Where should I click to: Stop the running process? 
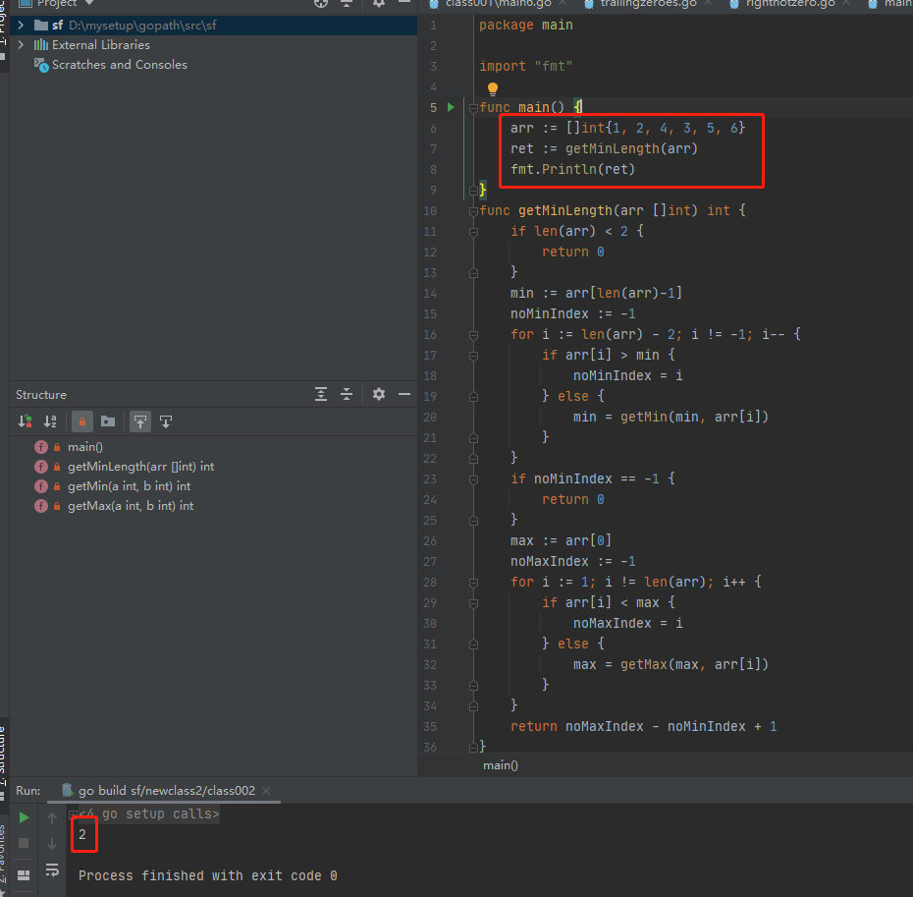(x=24, y=843)
